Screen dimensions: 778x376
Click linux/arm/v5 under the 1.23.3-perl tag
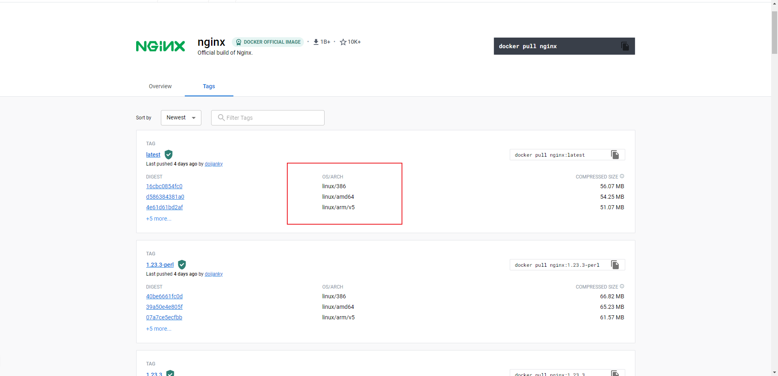coord(338,317)
